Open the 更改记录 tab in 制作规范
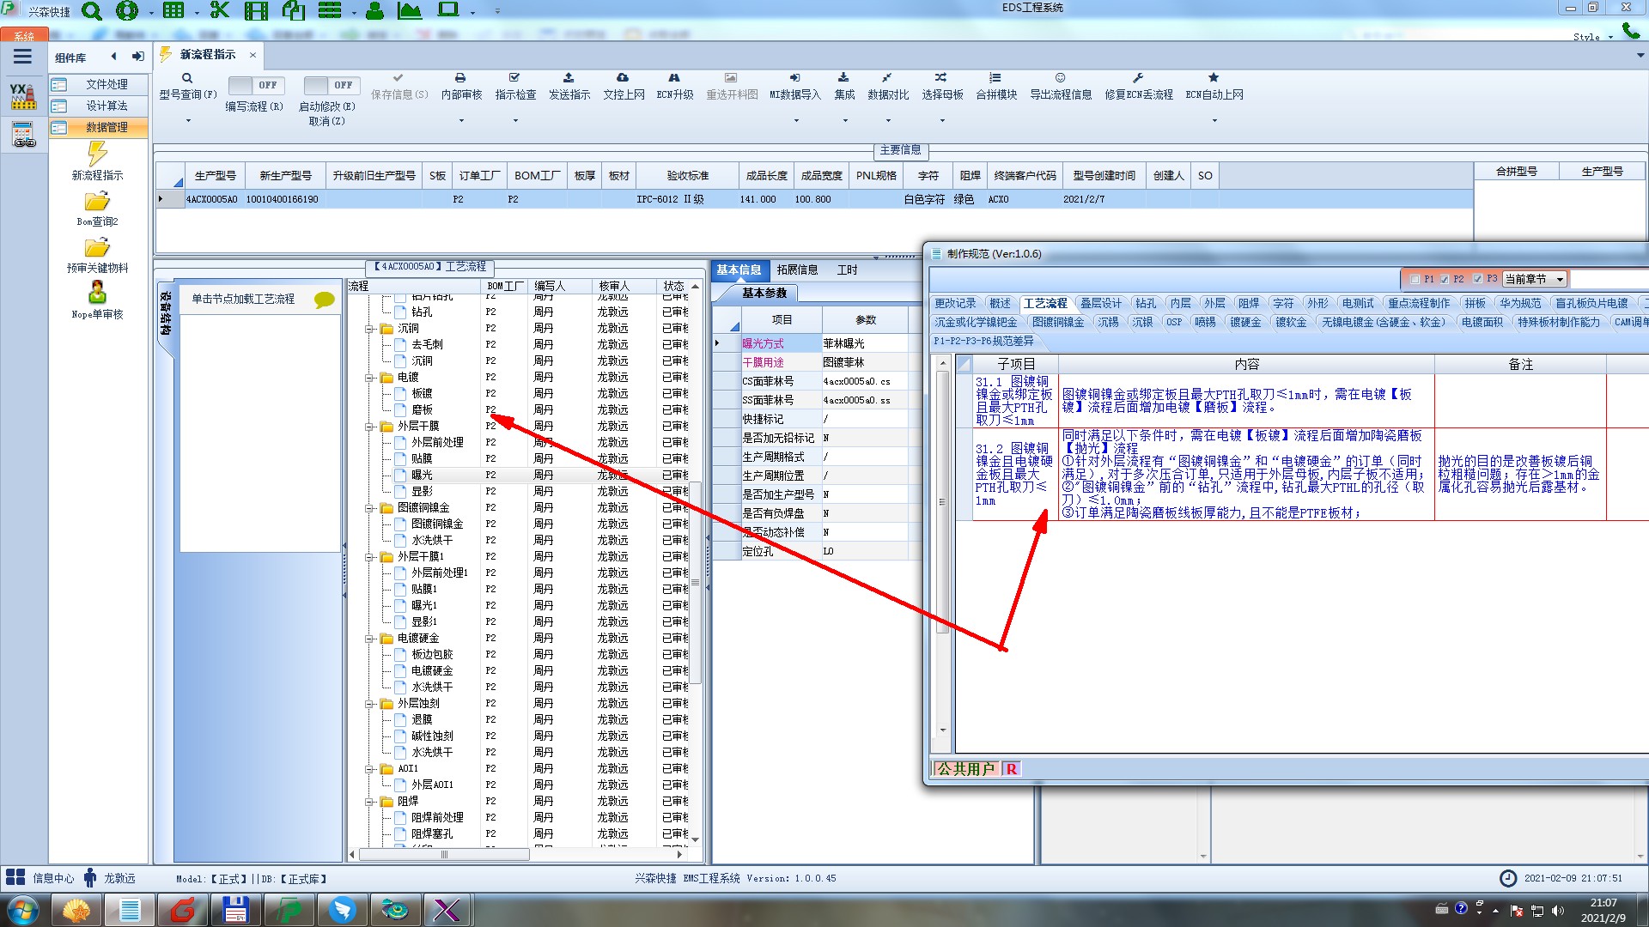Image resolution: width=1649 pixels, height=927 pixels. [x=955, y=304]
